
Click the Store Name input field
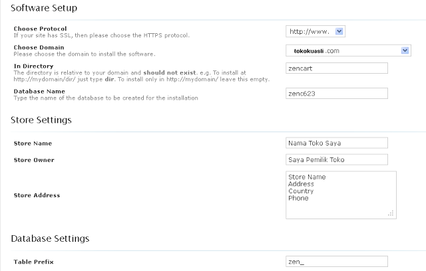coord(336,143)
